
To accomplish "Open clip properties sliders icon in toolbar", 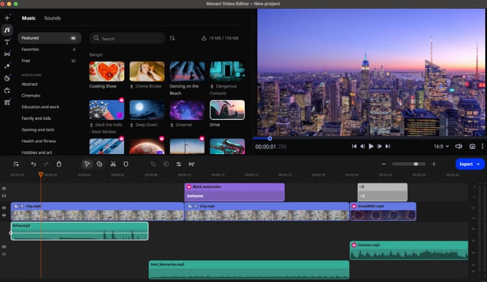I will 179,164.
